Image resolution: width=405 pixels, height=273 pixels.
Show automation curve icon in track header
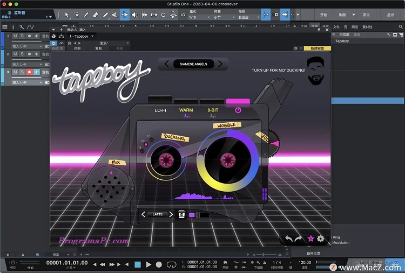pos(30,27)
